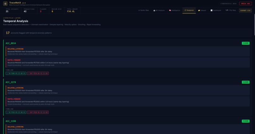This screenshot has width=255, height=134.
Task: Click the CLEAR badge for ACC_1198
Action: click(246, 121)
